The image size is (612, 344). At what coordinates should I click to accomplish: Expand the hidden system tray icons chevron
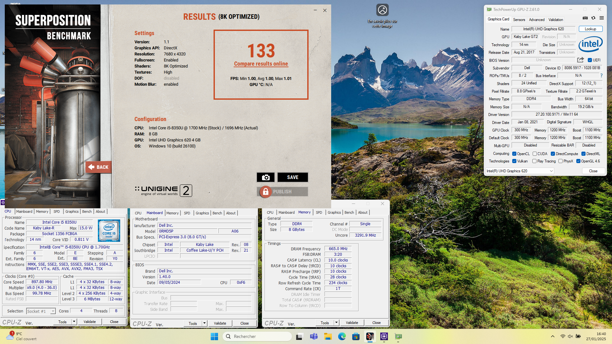coord(553,336)
